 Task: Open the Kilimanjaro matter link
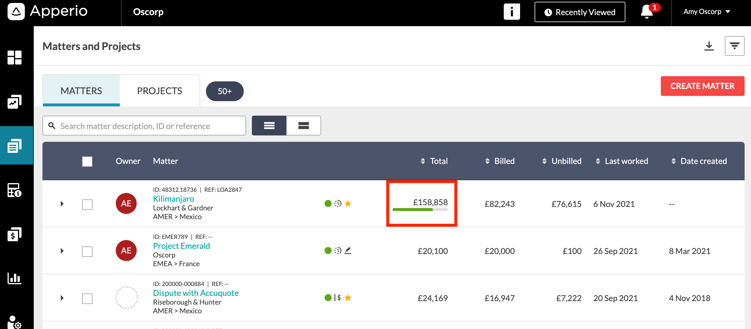tap(173, 199)
